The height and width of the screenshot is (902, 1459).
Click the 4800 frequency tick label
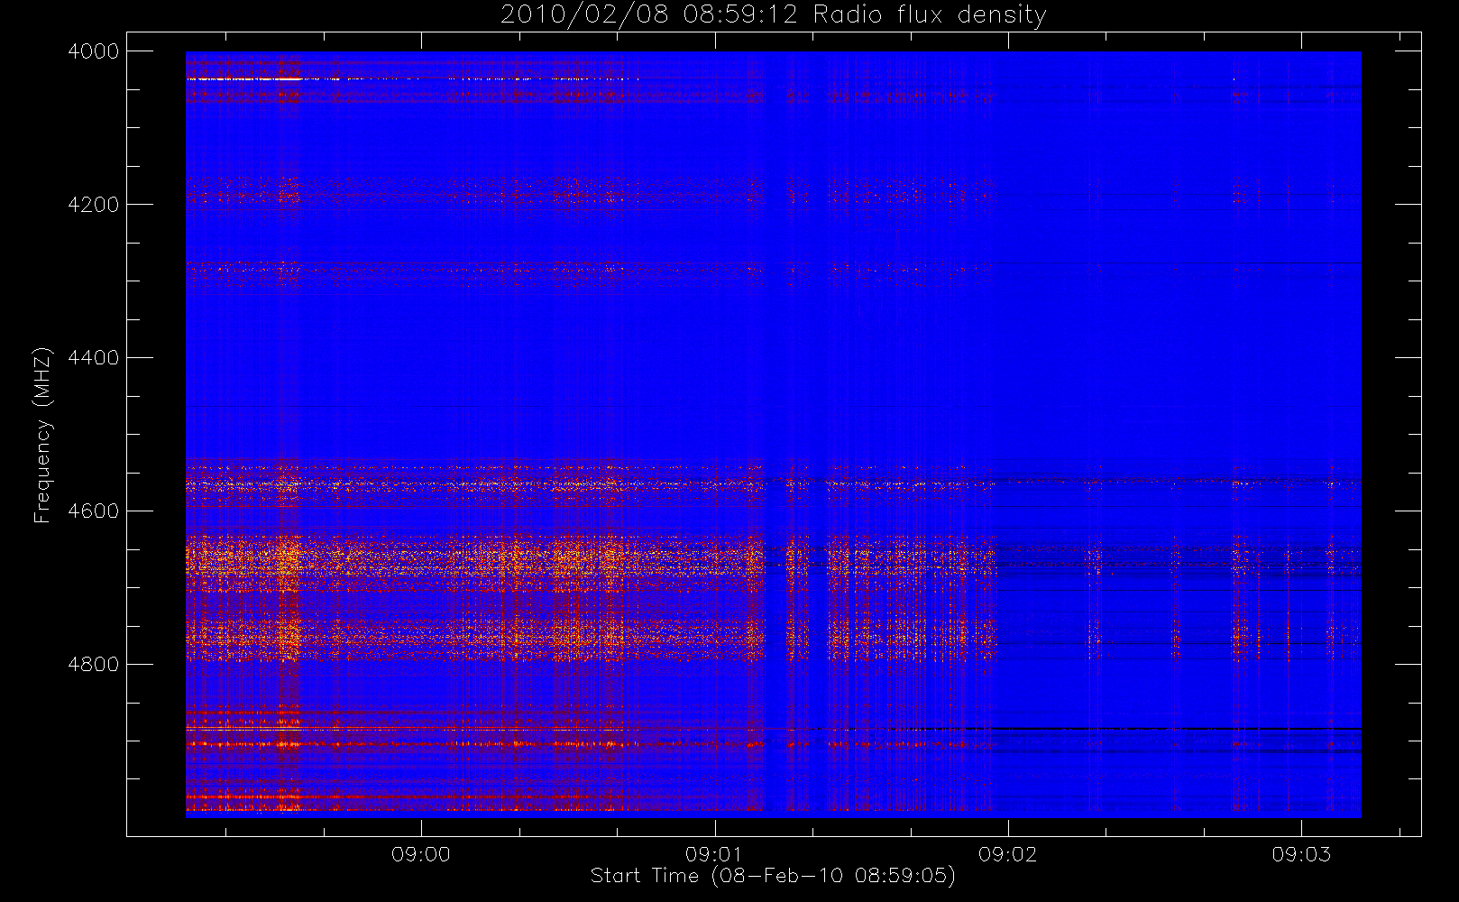(x=94, y=665)
